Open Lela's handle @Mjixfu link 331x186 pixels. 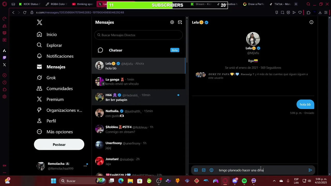(x=253, y=53)
